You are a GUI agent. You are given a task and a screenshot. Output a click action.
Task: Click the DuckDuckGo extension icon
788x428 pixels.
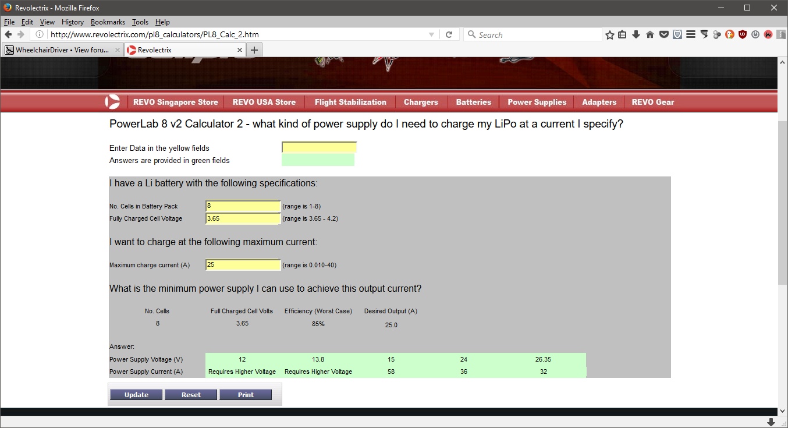tap(730, 35)
